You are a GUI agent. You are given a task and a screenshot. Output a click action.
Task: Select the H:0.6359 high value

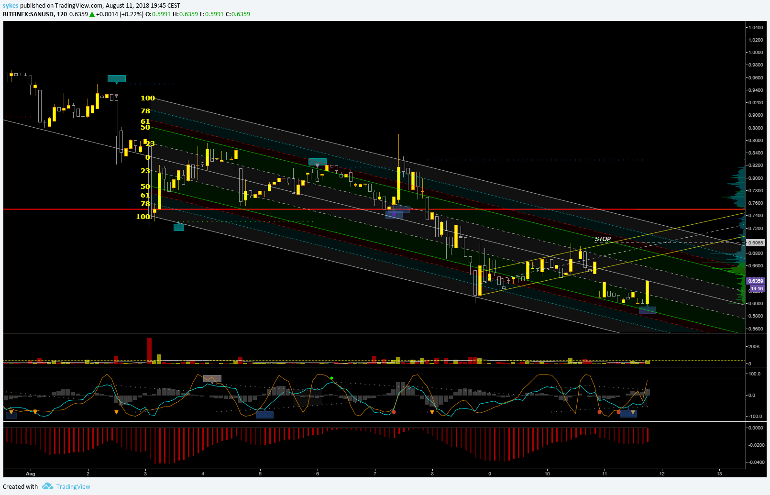(185, 14)
